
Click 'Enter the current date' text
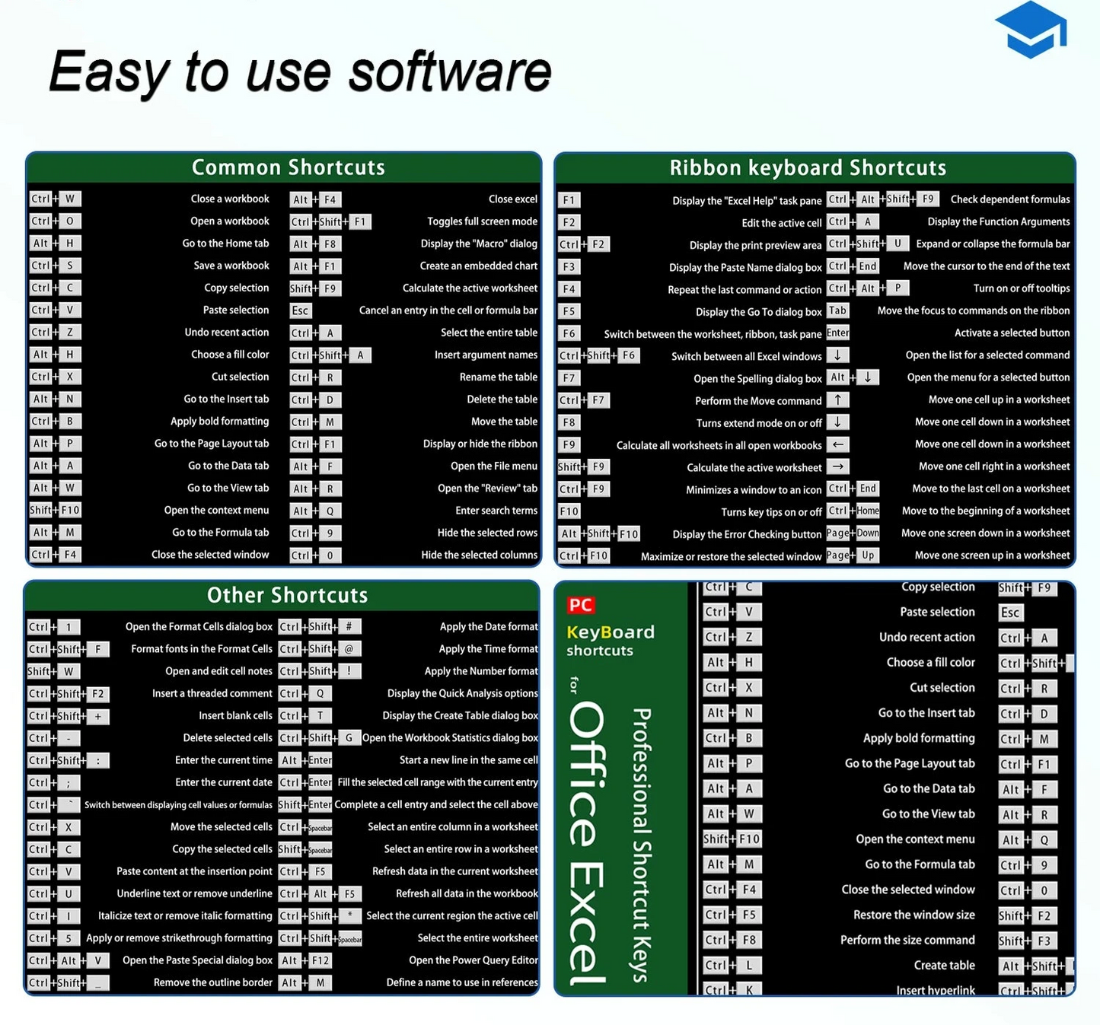pos(224,782)
